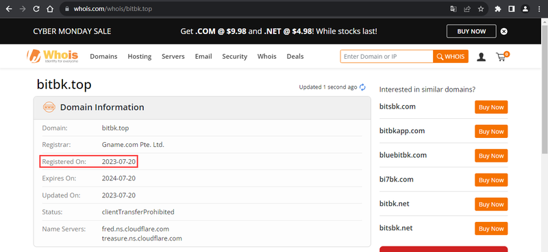Open the Deals menu item
Screen dimensions: 548x252
coord(295,57)
